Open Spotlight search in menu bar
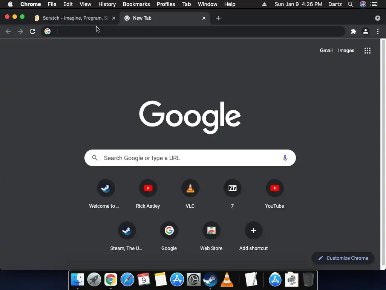386x290 pixels. (x=351, y=4)
